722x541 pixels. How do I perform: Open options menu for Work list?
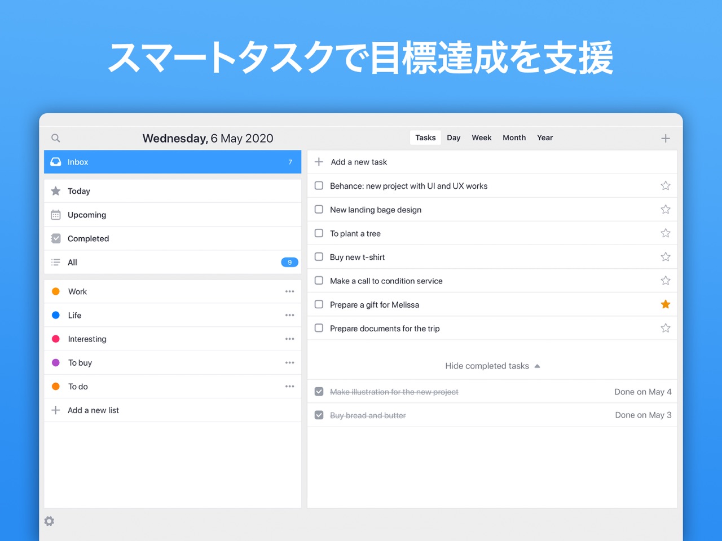click(x=290, y=291)
